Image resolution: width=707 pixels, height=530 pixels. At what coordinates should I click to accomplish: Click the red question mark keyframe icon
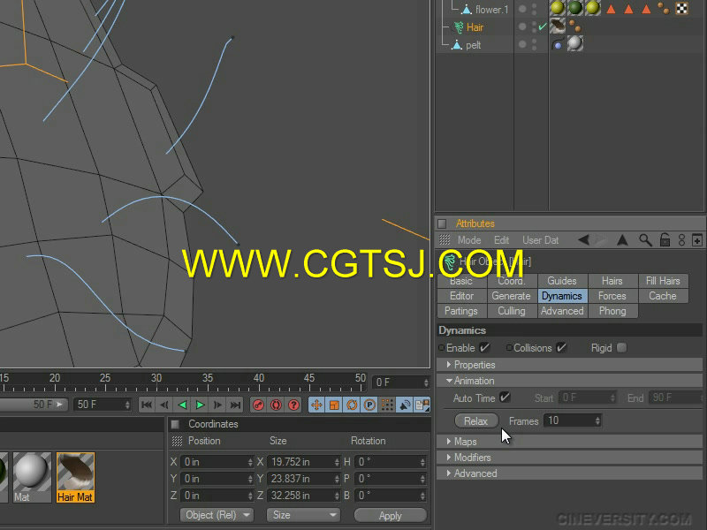[293, 405]
